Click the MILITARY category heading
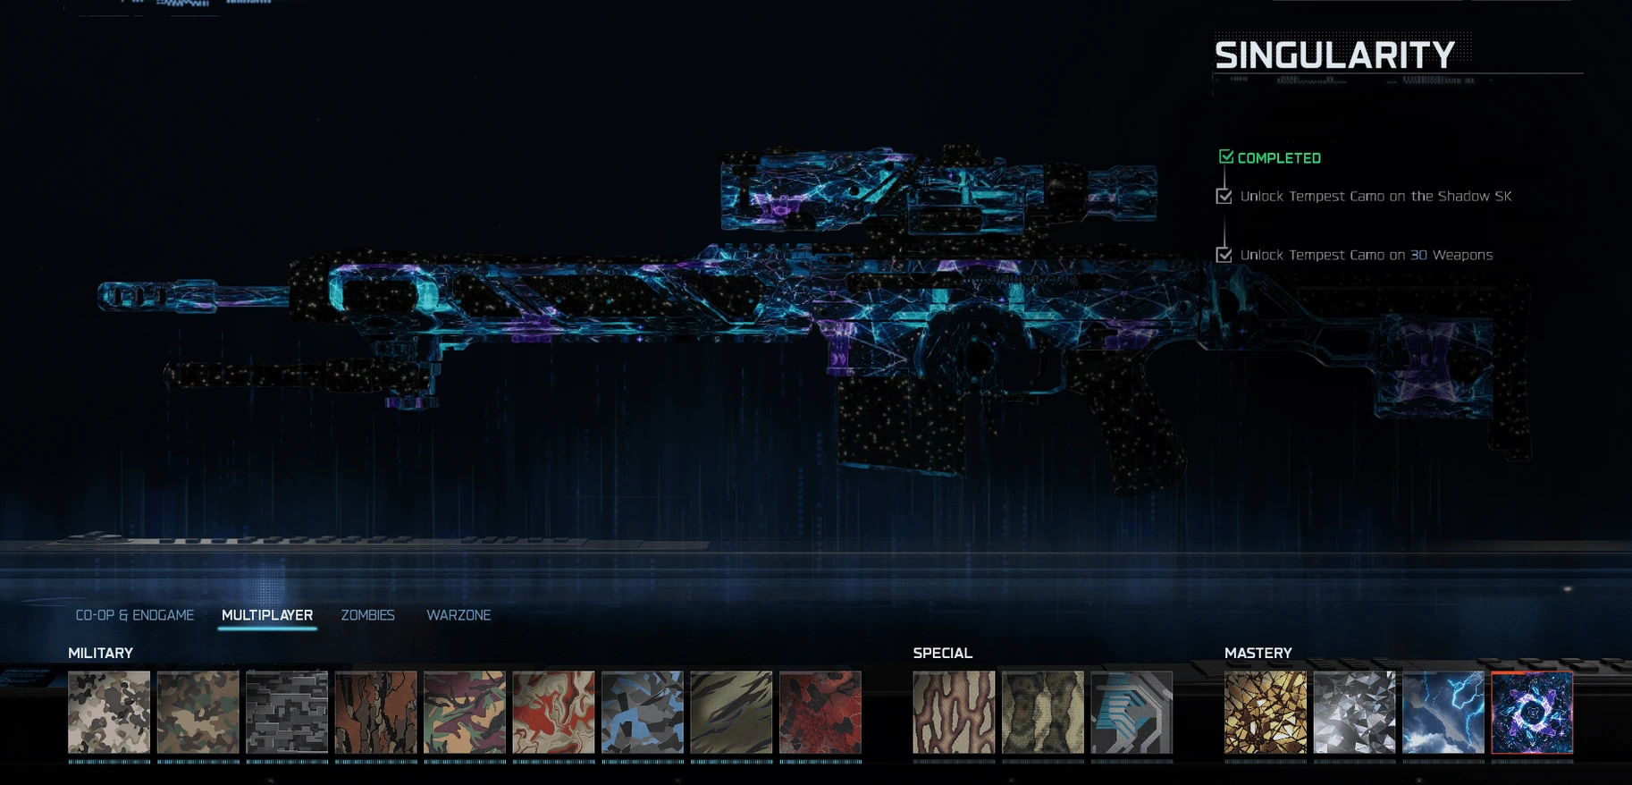This screenshot has width=1632, height=785. [101, 654]
